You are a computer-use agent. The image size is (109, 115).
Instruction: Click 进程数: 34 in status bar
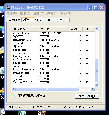click(x=13, y=107)
